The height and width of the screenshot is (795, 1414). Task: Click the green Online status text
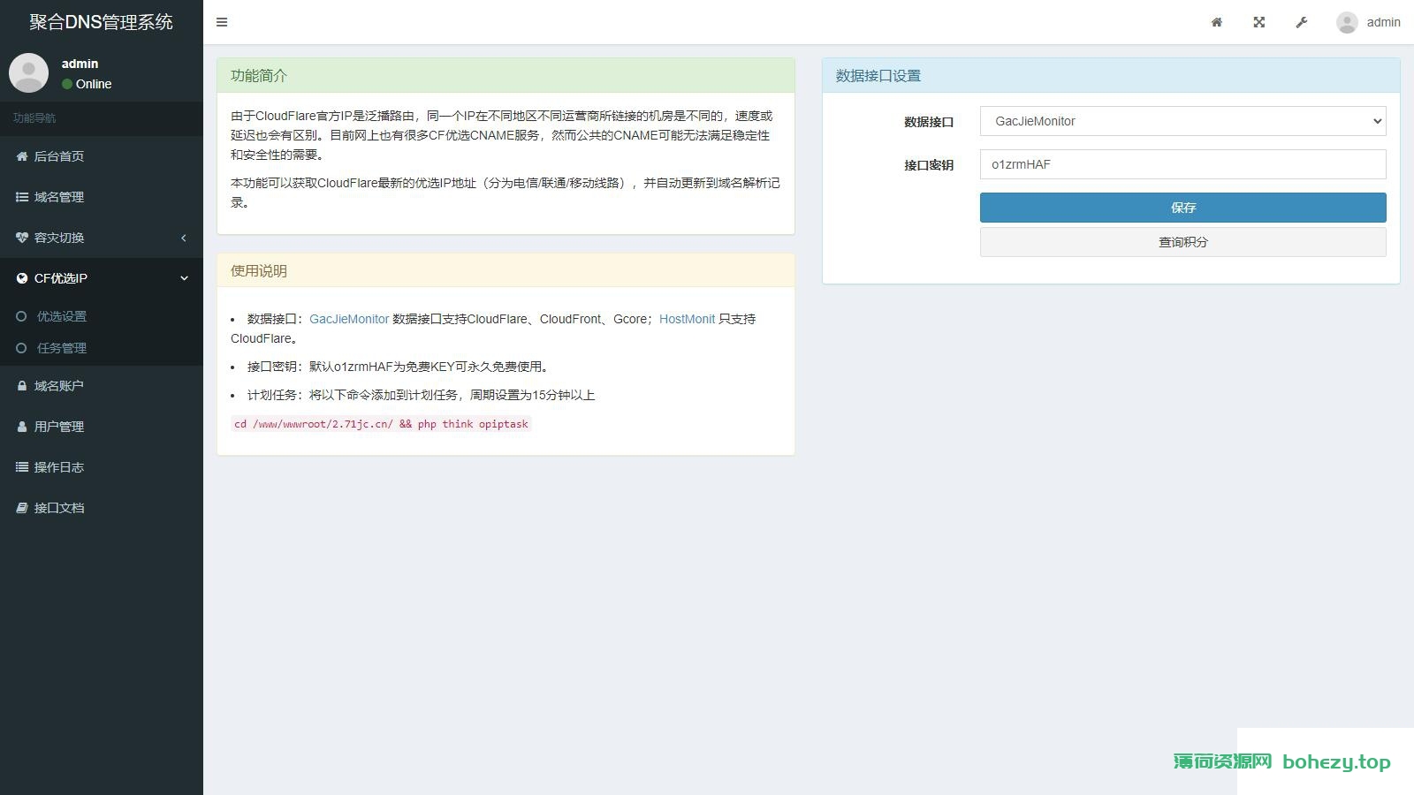[94, 84]
